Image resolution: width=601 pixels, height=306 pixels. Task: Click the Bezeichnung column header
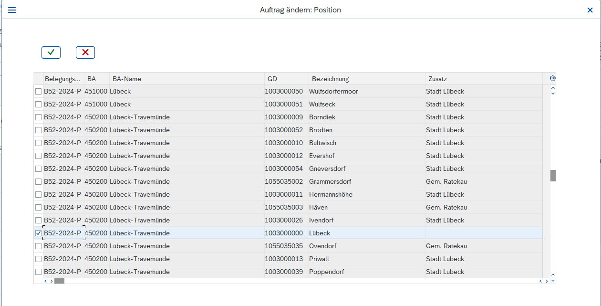click(x=367, y=79)
